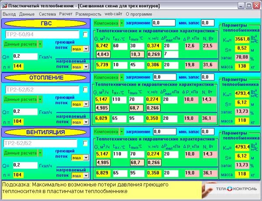
Task: Click the Q= field in ГВС section
Action: point(25,56)
